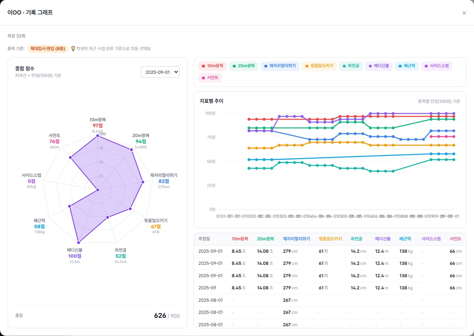Click the 메디신볼 radar point at 100점

[79, 242]
